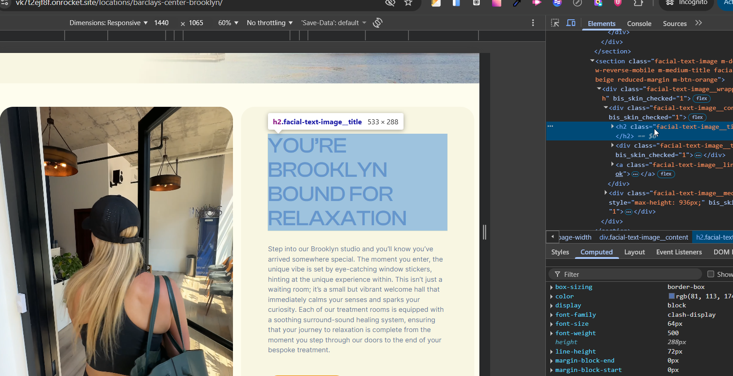
Task: Enable the Show all checkbox
Action: (x=711, y=274)
